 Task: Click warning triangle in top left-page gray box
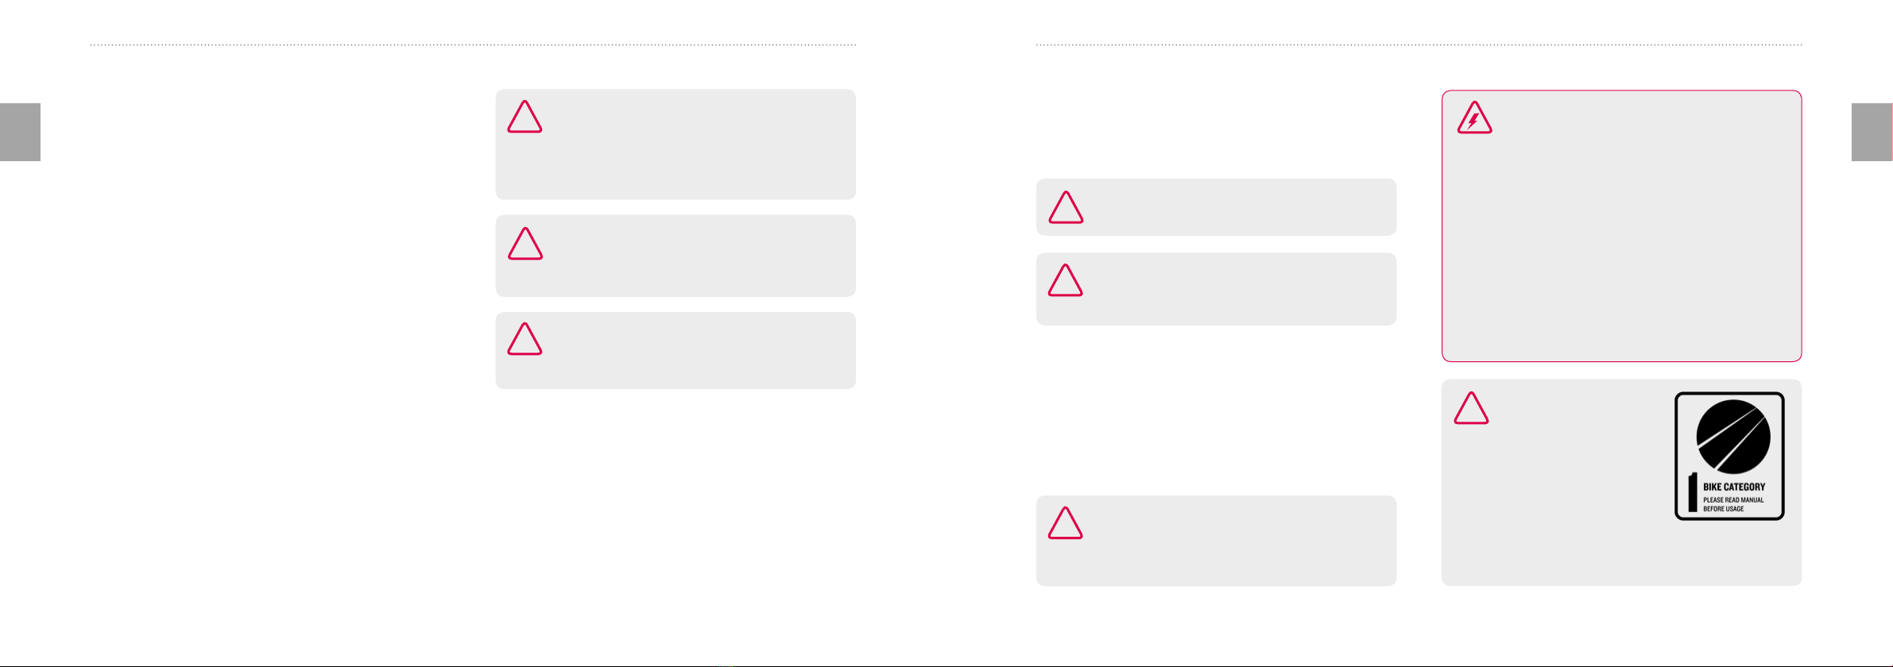[x=525, y=116]
